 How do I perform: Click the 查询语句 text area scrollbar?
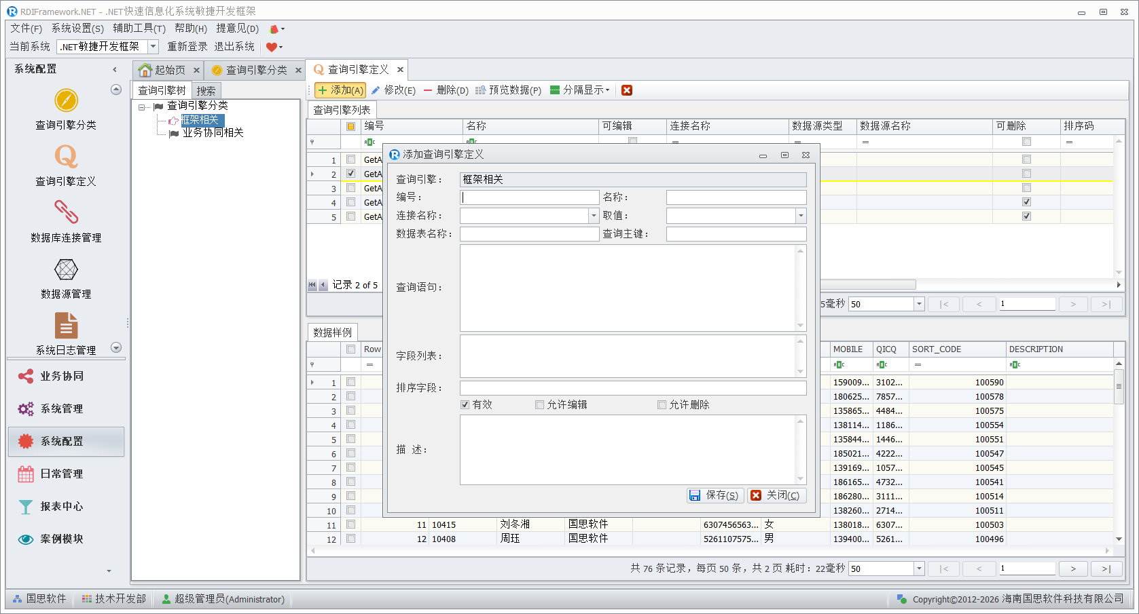click(x=800, y=288)
